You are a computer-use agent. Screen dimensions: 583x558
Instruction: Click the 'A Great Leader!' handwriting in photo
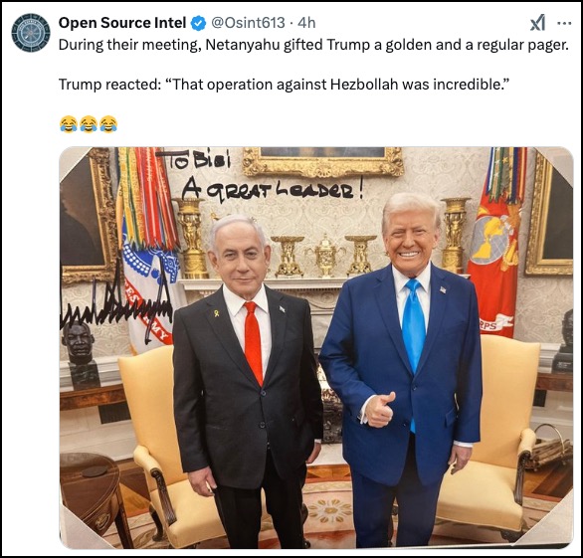coord(272,190)
